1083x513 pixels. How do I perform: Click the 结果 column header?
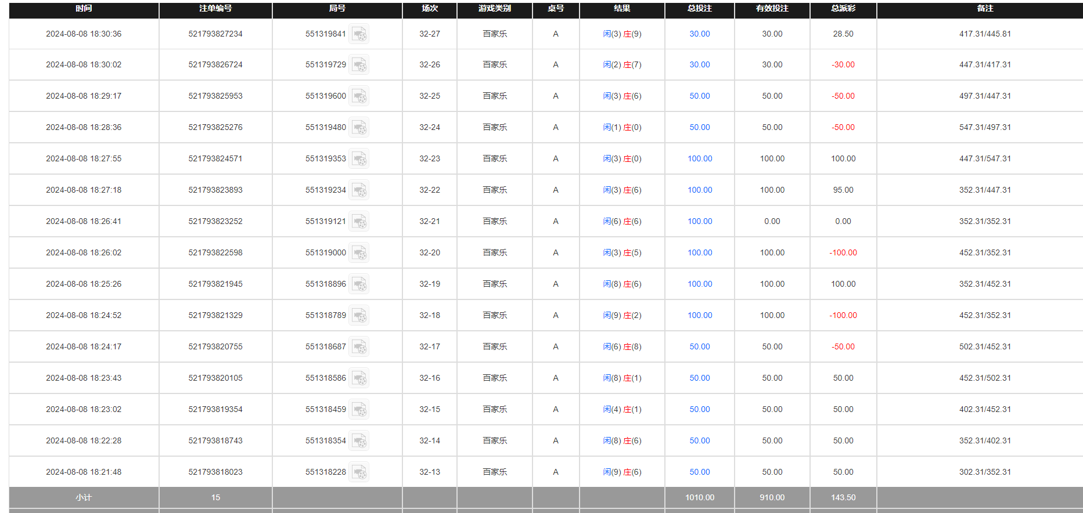click(x=621, y=9)
